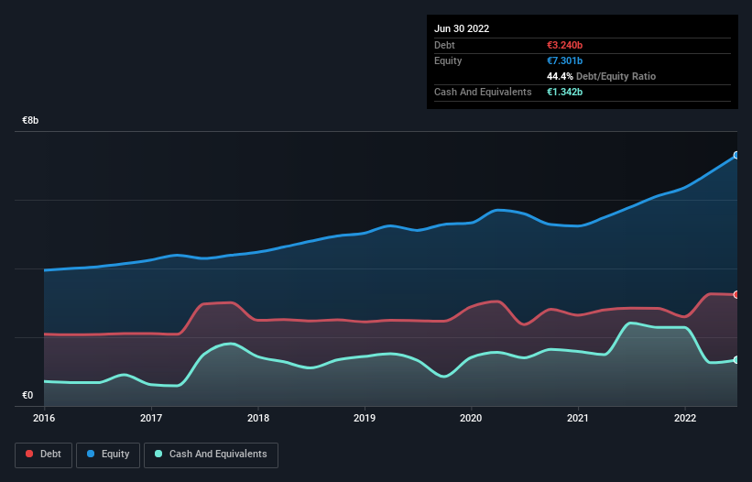Click the 2018 x-axis label
Viewport: 752px width, 482px height.
pyautogui.click(x=258, y=418)
